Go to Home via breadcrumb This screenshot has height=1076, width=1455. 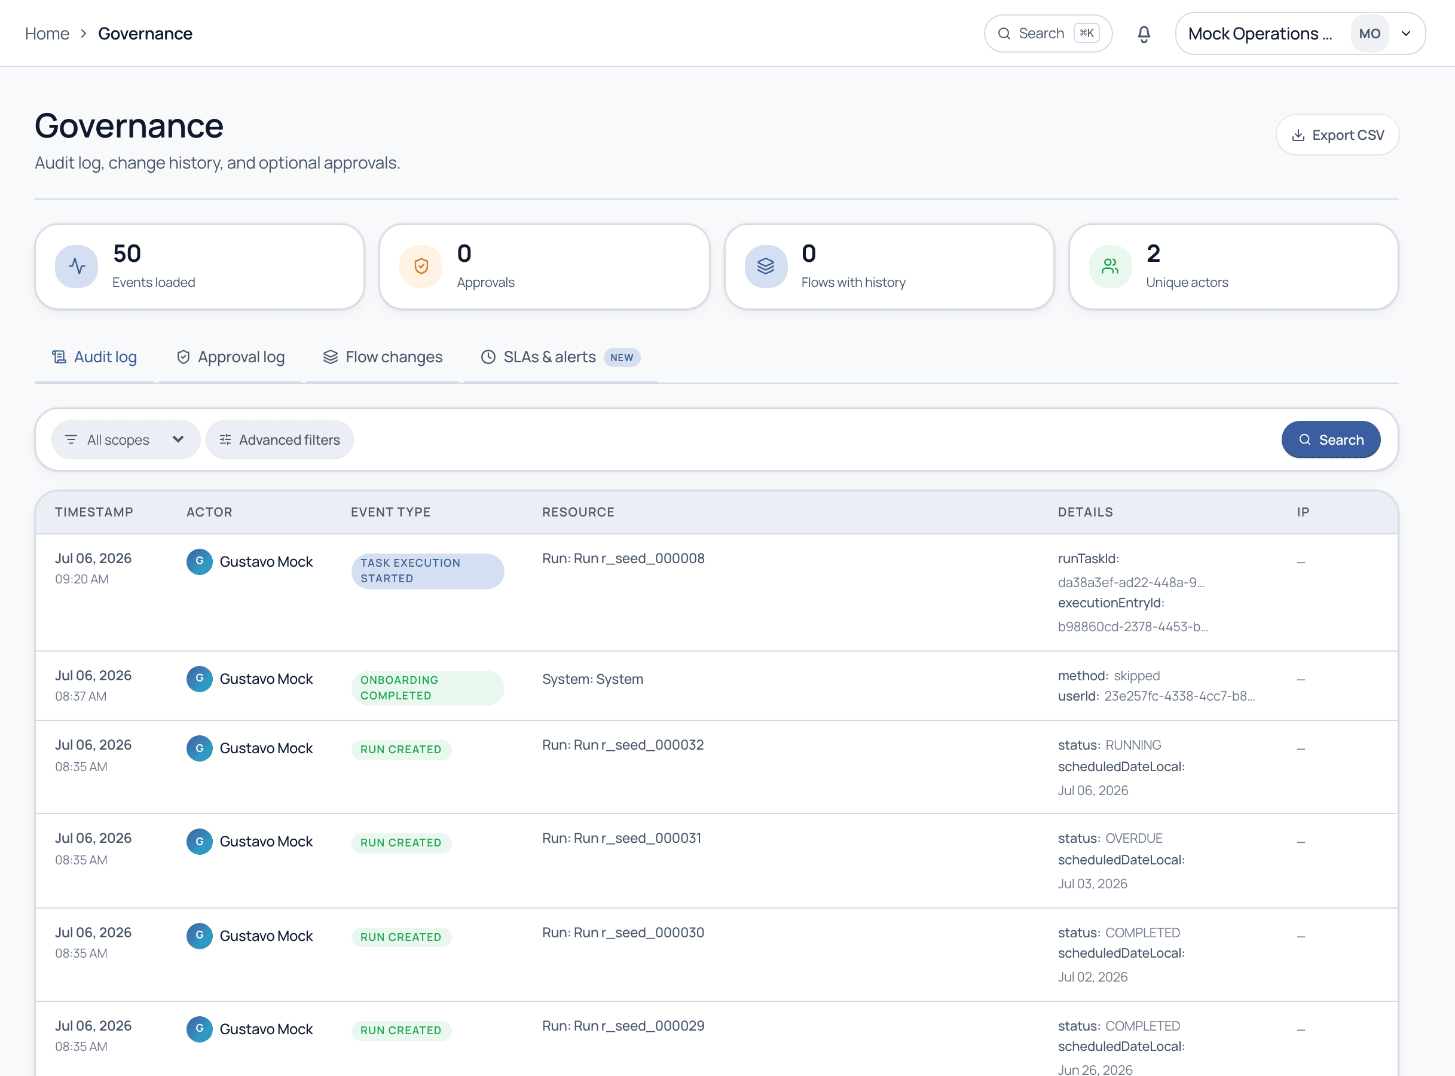(x=47, y=34)
